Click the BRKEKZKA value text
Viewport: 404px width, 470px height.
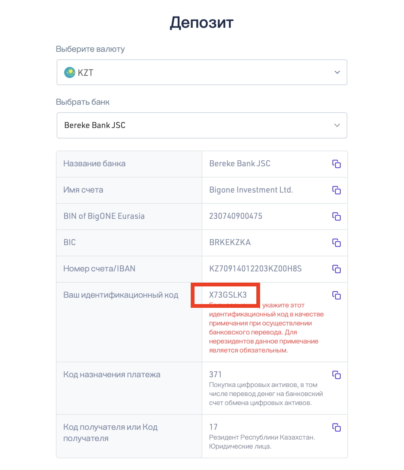coord(230,243)
